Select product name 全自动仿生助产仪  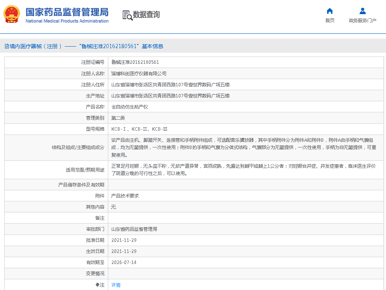point(130,107)
